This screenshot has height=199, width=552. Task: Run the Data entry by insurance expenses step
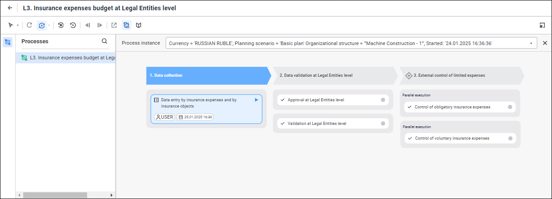(256, 100)
